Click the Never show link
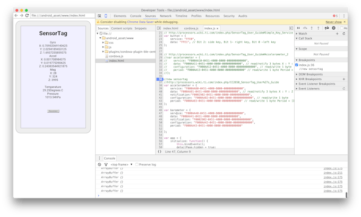 point(333,22)
